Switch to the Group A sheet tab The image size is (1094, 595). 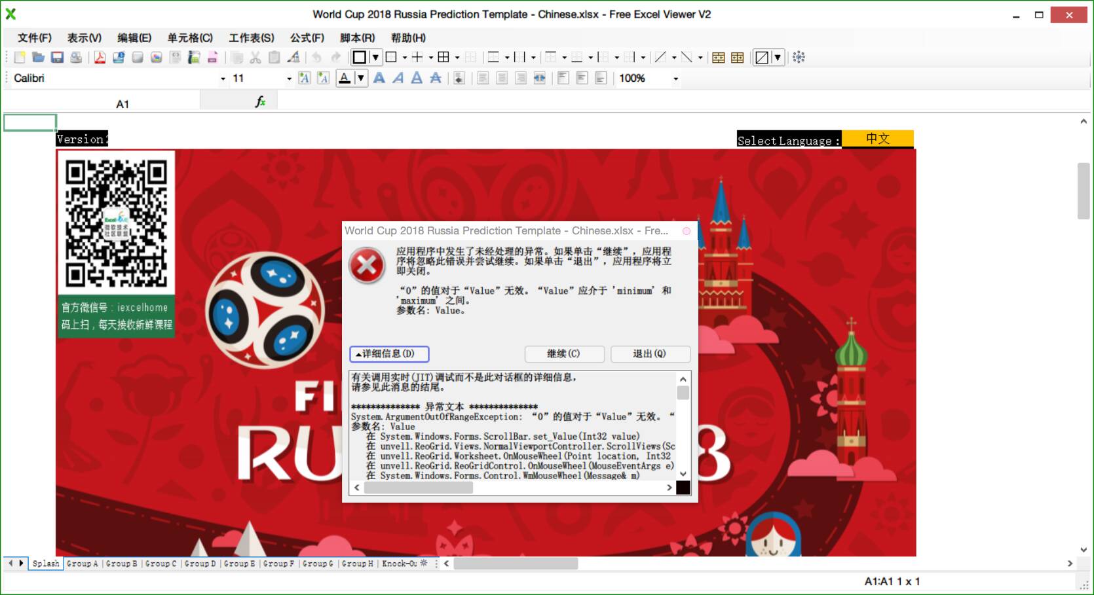[83, 564]
